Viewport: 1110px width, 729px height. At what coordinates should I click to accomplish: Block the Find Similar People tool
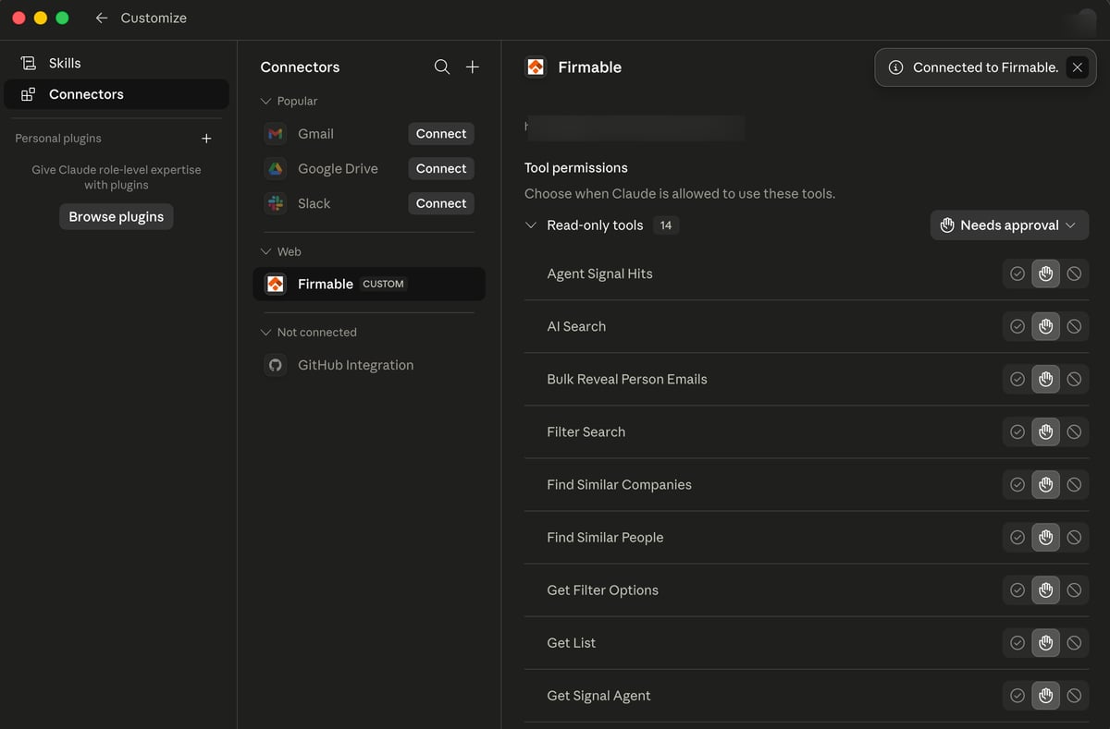pyautogui.click(x=1074, y=537)
